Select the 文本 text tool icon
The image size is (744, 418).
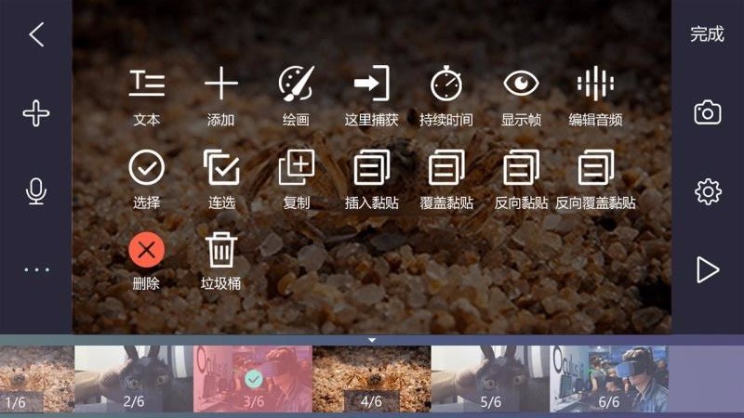(x=147, y=85)
